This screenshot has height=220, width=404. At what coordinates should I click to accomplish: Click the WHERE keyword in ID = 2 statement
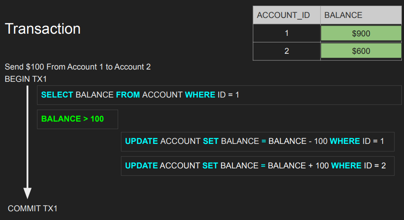click(346, 165)
